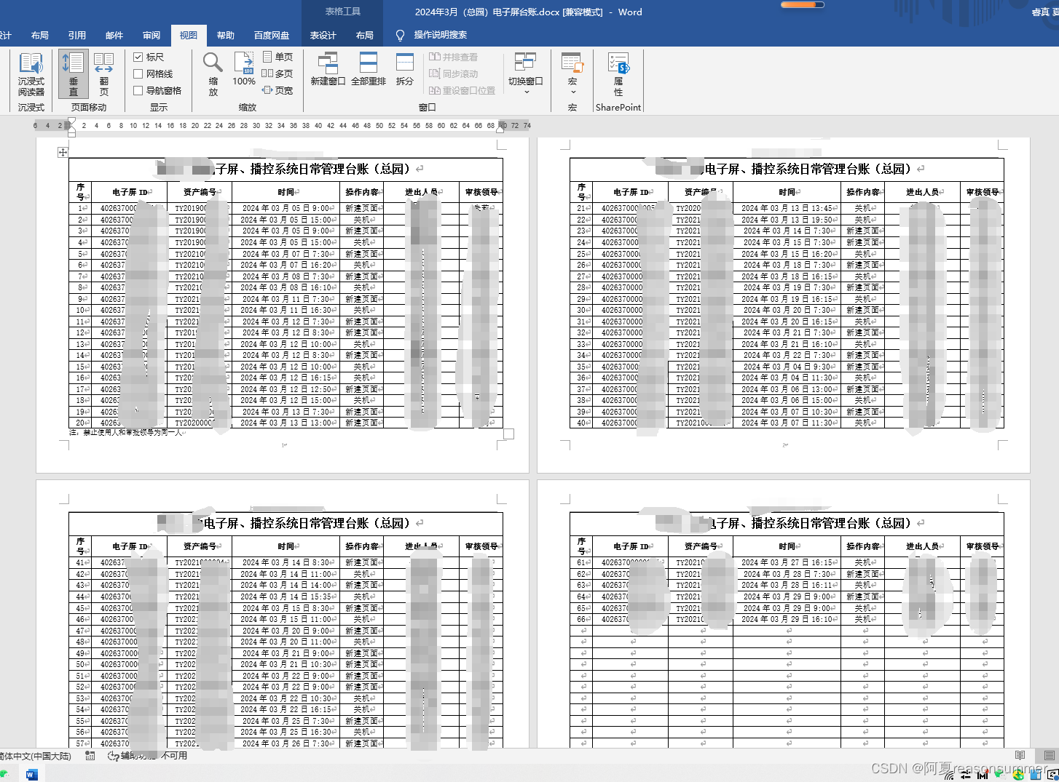This screenshot has height=782, width=1059.
Task: Click the lightbulb Tell Me icon
Action: pyautogui.click(x=400, y=35)
